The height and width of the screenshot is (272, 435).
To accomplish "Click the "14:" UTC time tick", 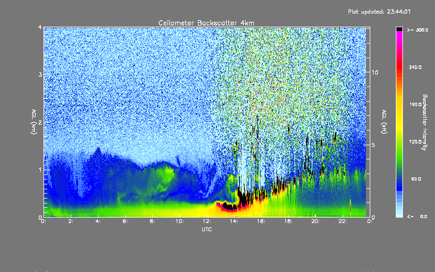I will click(x=234, y=221).
